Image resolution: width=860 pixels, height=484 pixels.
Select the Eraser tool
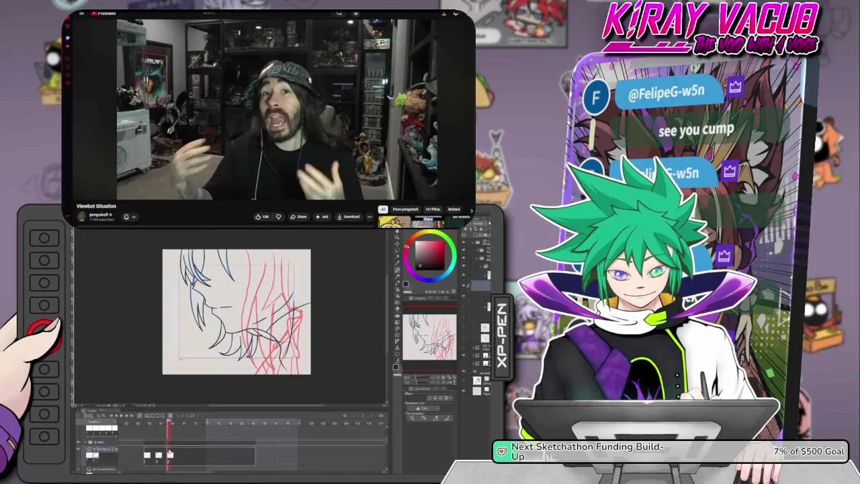[x=397, y=309]
